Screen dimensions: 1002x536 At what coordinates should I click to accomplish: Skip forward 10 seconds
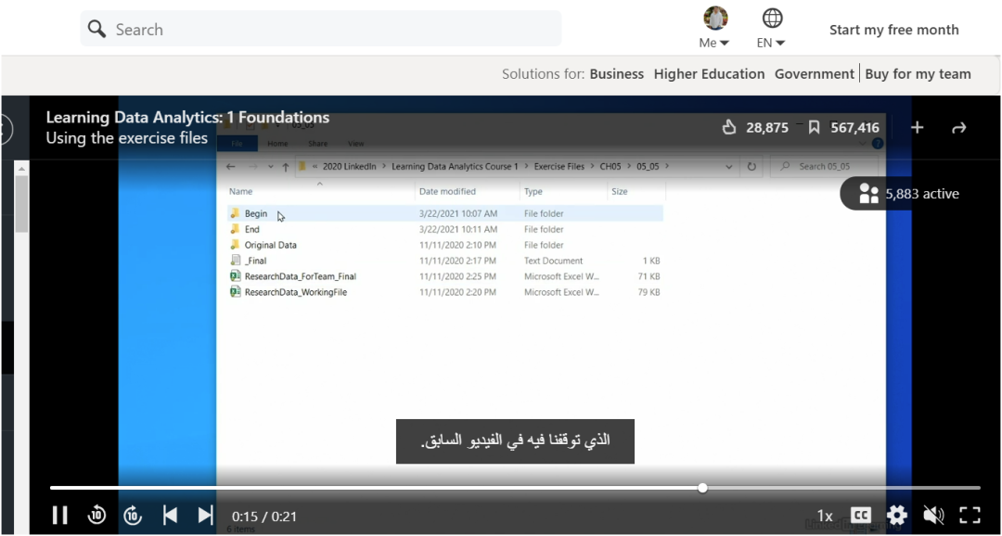pyautogui.click(x=133, y=515)
